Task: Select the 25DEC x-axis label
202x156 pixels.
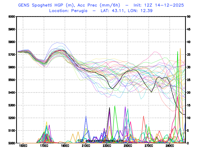Action: tap(128, 146)
